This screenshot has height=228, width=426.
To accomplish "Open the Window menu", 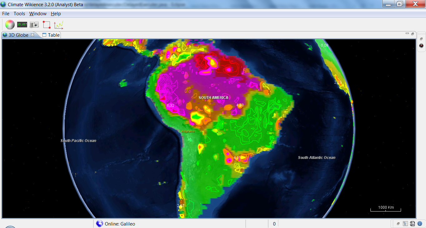I will (x=38, y=14).
